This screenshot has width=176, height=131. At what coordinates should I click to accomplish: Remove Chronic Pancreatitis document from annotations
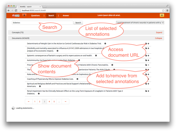[x=148, y=65]
